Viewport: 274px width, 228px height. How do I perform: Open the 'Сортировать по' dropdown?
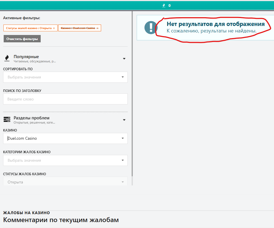(65, 77)
